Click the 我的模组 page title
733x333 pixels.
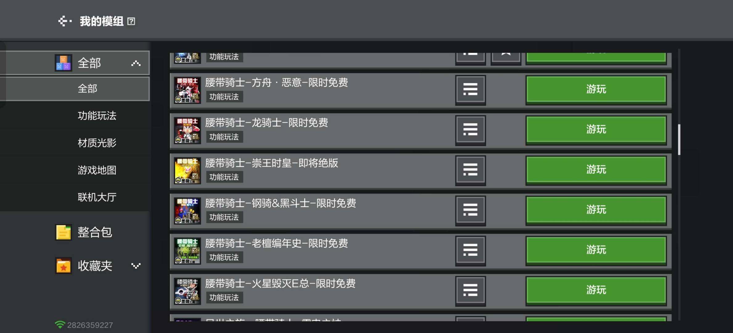pos(102,21)
